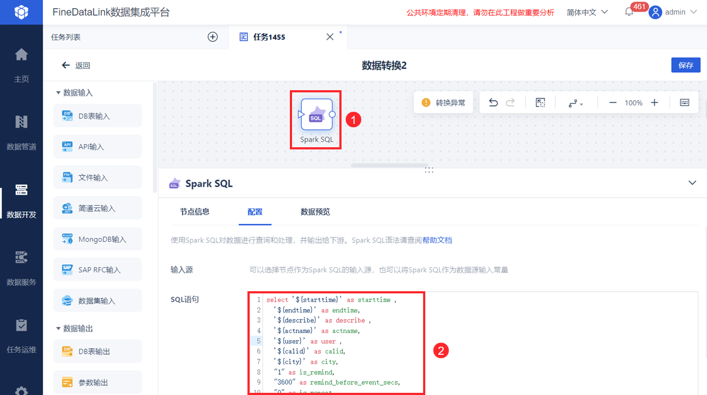Select the MongoDB输入 operator
The width and height of the screenshot is (707, 395).
[x=97, y=239]
